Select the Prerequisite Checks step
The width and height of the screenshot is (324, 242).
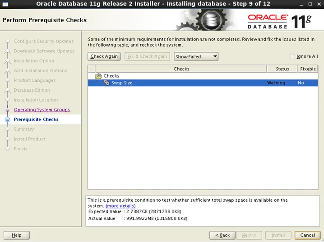36,120
